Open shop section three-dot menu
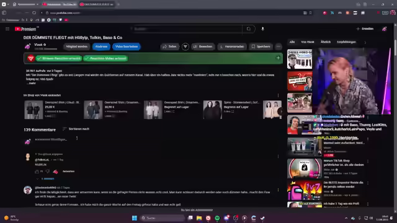397x223 pixels. 278,95
